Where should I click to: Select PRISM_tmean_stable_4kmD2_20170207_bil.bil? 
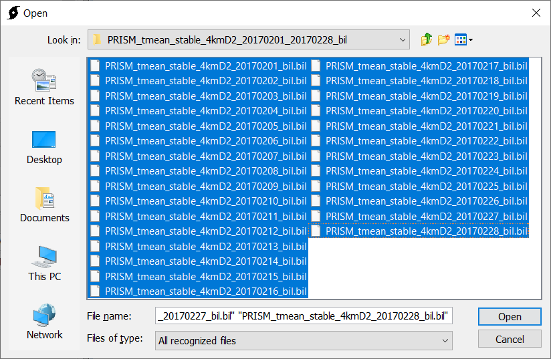pyautogui.click(x=199, y=156)
